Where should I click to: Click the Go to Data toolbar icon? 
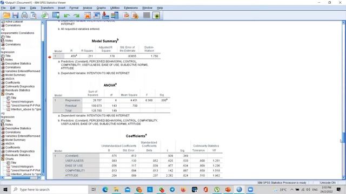point(88,16)
